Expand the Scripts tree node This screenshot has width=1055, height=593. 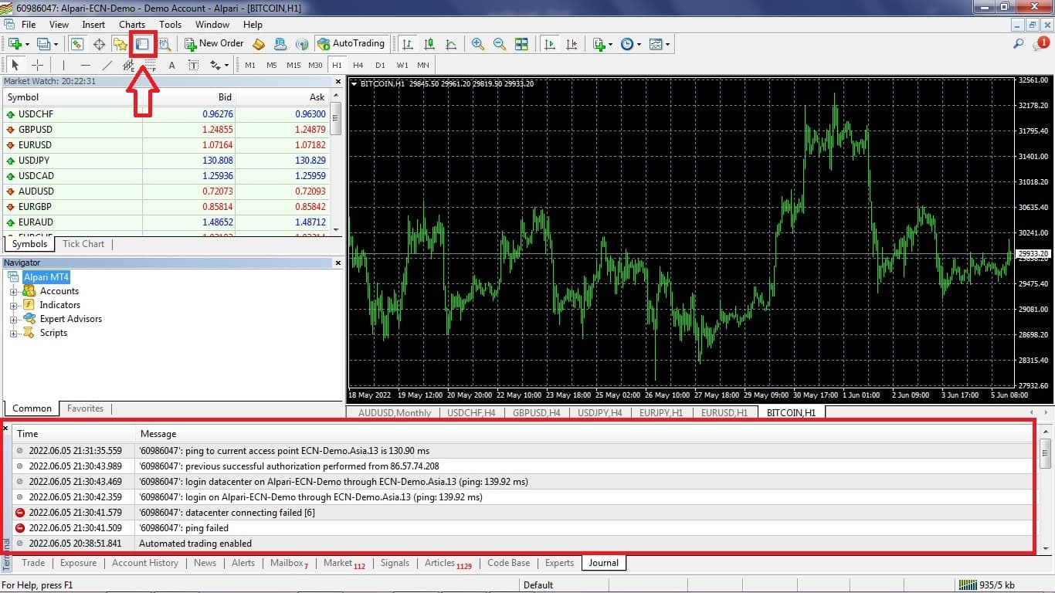tap(13, 334)
